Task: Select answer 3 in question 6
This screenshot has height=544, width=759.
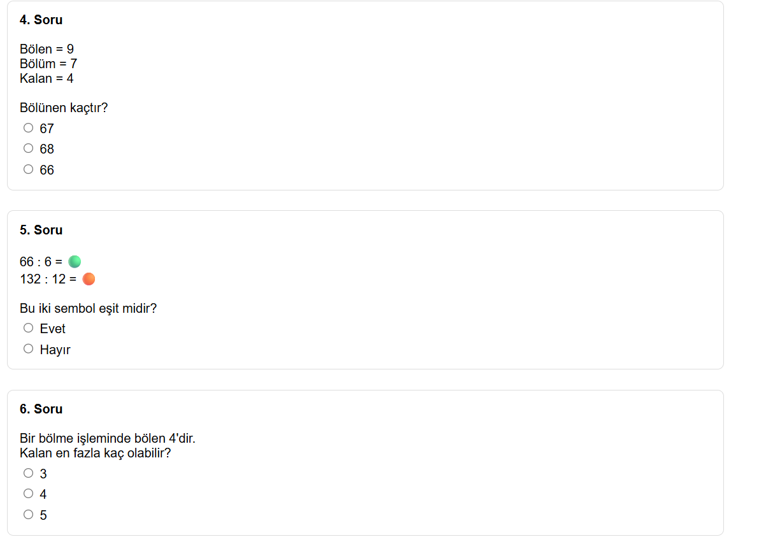Action: coord(28,473)
